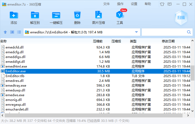195x124 pixels.
Task: Select the emedtray.exe file
Action: tap(16, 86)
